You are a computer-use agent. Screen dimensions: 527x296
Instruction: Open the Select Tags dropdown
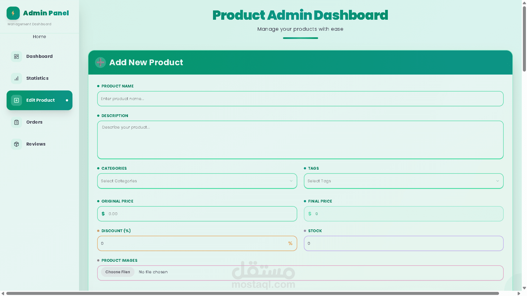[x=403, y=181]
